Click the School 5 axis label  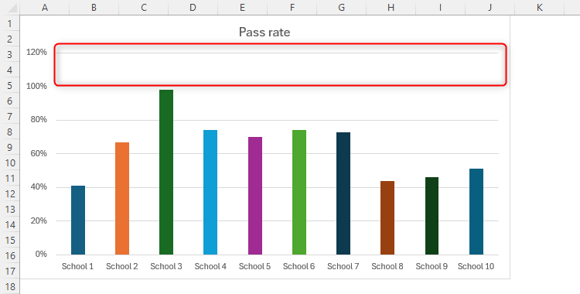(x=254, y=266)
